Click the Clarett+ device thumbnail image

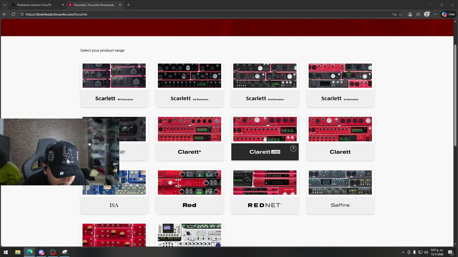tap(189, 129)
